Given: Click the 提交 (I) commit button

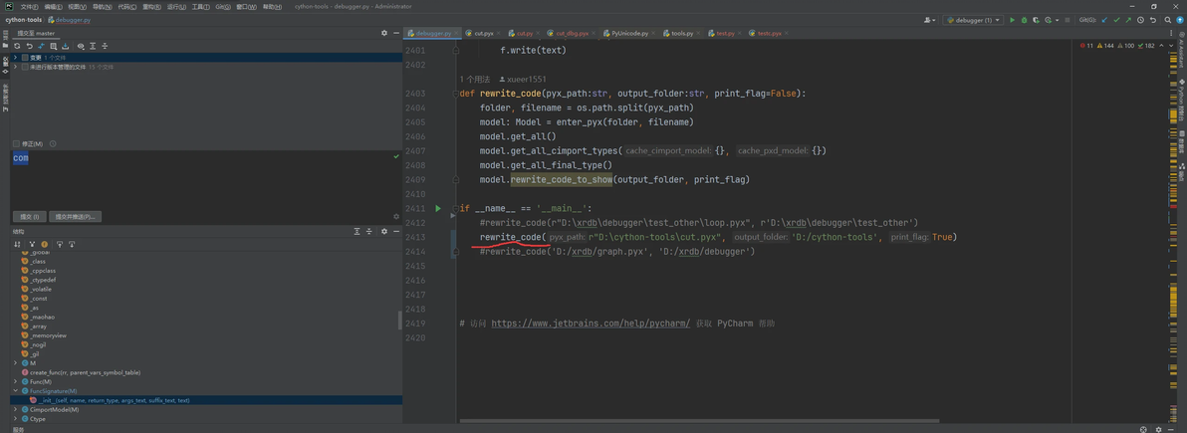Looking at the screenshot, I should [30, 217].
